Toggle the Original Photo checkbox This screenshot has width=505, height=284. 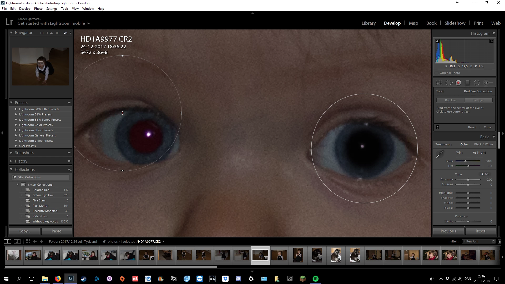point(437,73)
